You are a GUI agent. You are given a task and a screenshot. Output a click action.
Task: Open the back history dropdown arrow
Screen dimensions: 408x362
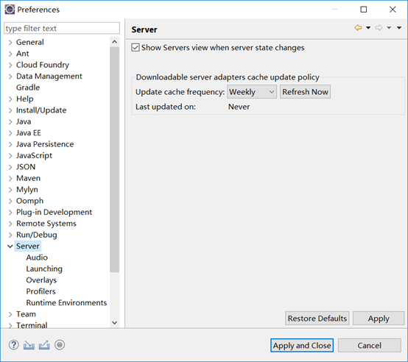[x=368, y=28]
